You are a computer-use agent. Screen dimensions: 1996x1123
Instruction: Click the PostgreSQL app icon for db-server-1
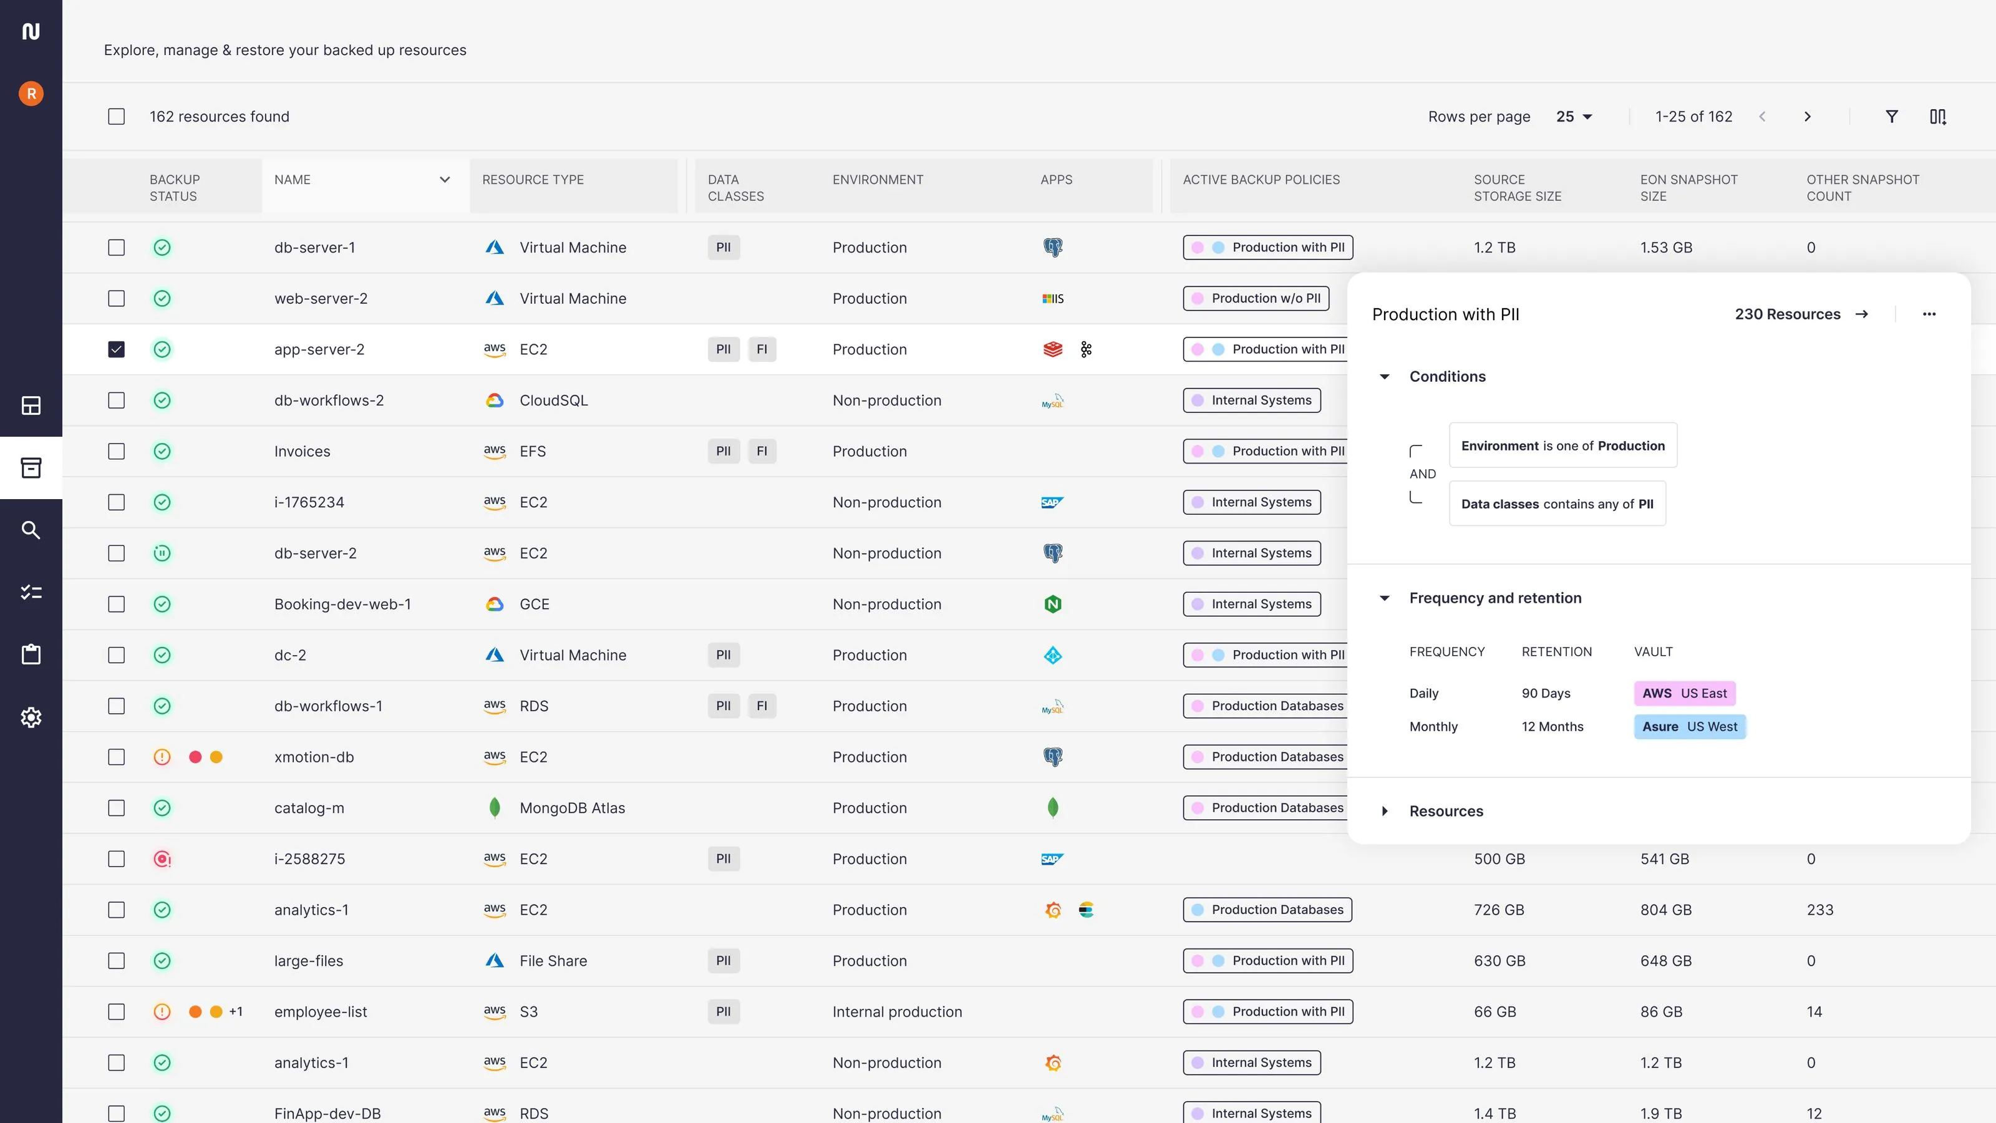[1052, 247]
